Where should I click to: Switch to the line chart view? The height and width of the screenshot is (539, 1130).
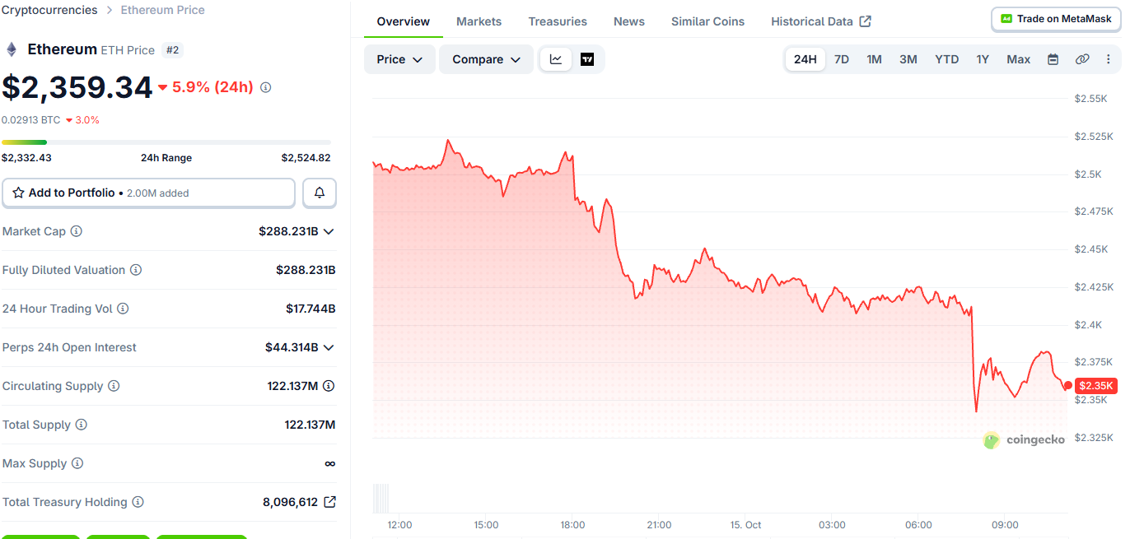pyautogui.click(x=556, y=59)
